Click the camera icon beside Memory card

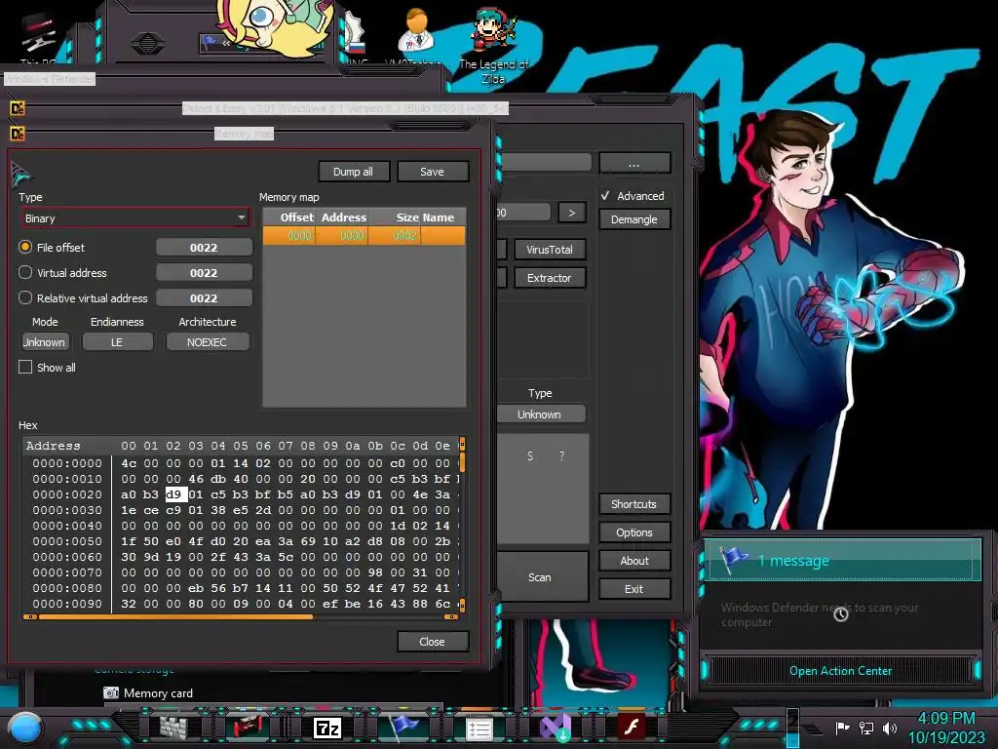[111, 693]
